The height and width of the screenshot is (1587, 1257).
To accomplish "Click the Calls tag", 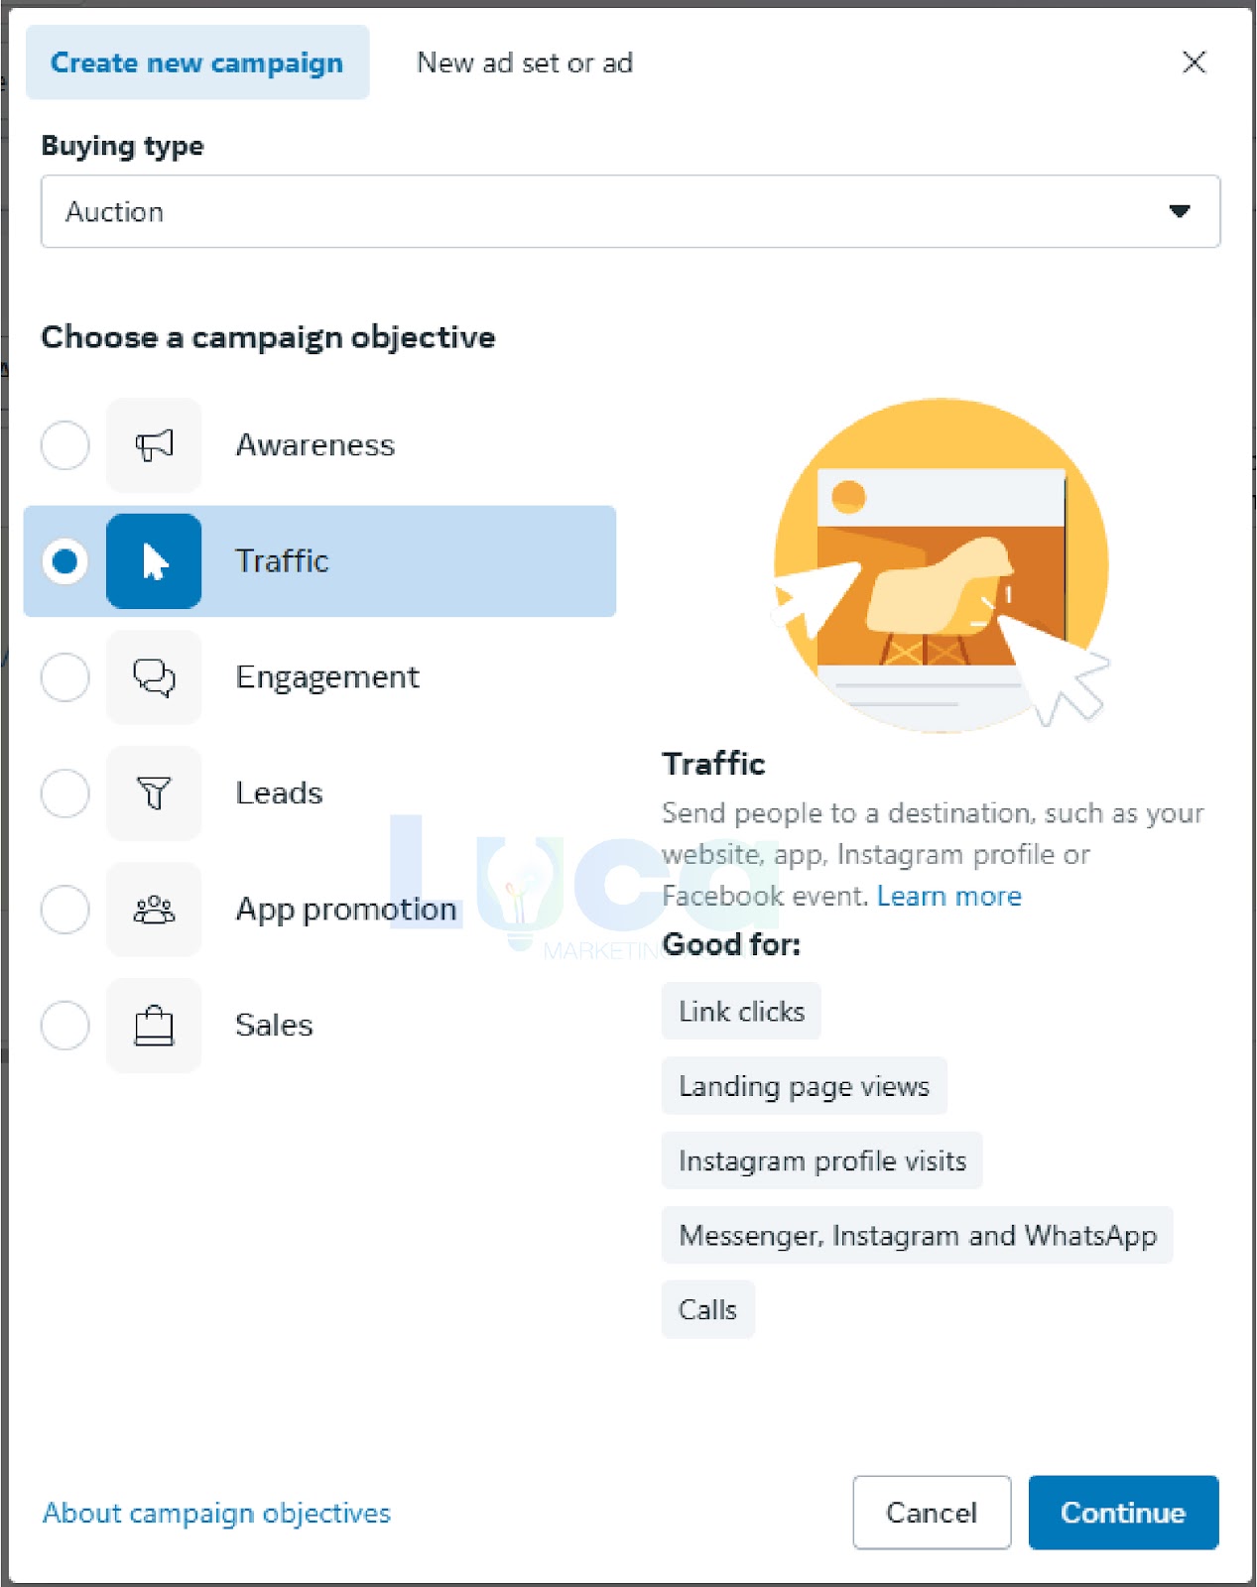I will click(x=708, y=1310).
